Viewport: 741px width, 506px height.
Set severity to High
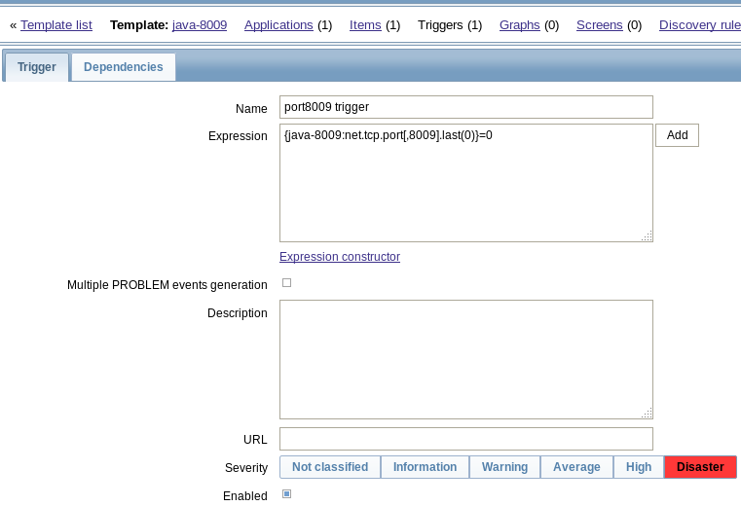(639, 467)
